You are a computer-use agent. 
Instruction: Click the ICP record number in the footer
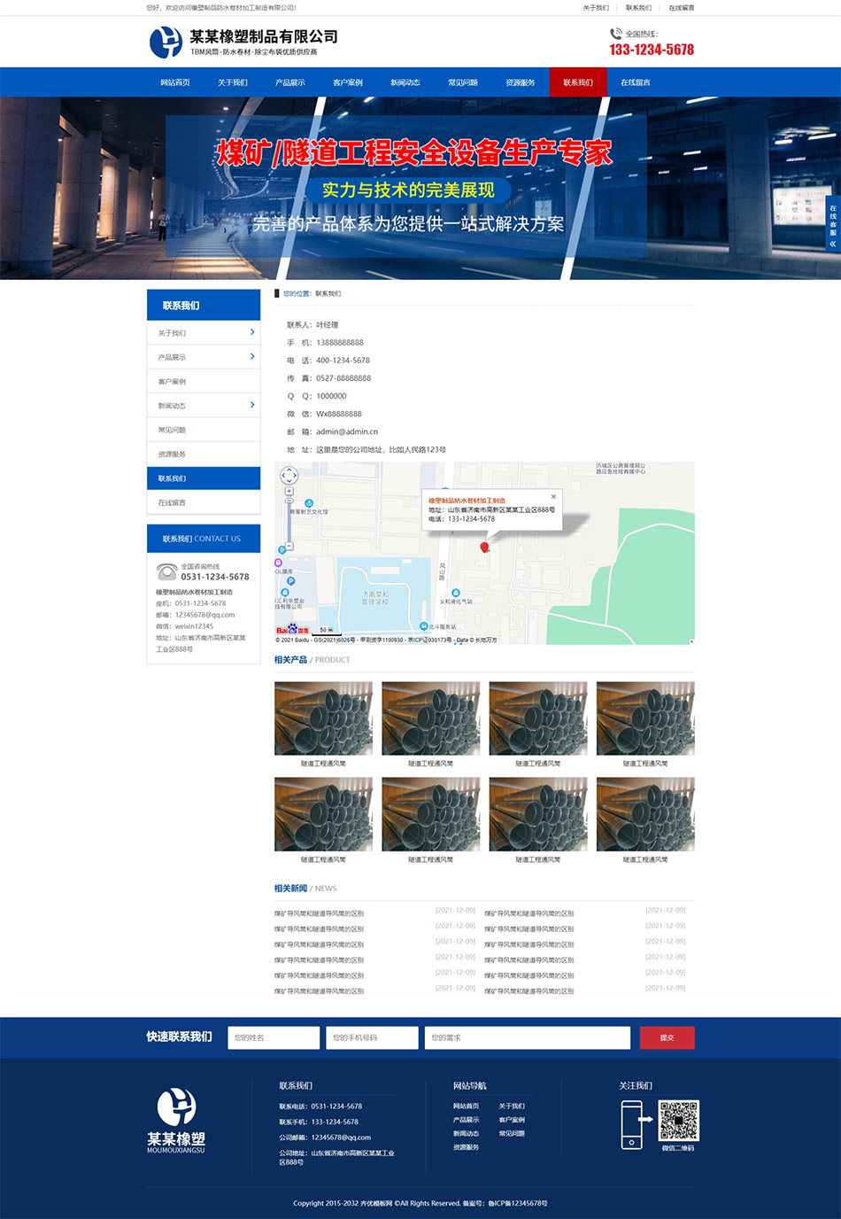[518, 1203]
